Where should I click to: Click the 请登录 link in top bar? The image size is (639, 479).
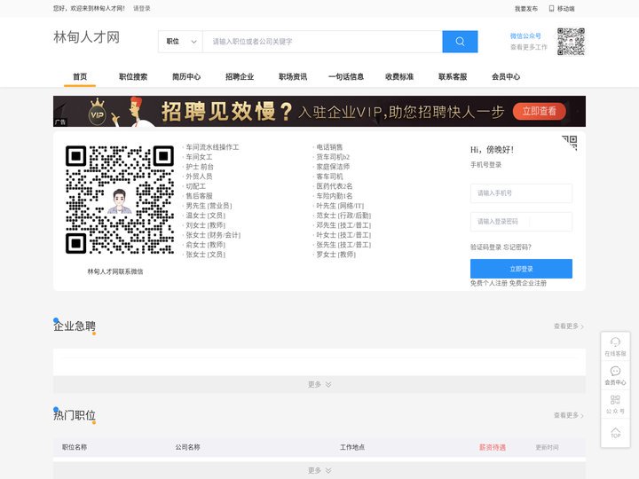pos(142,9)
